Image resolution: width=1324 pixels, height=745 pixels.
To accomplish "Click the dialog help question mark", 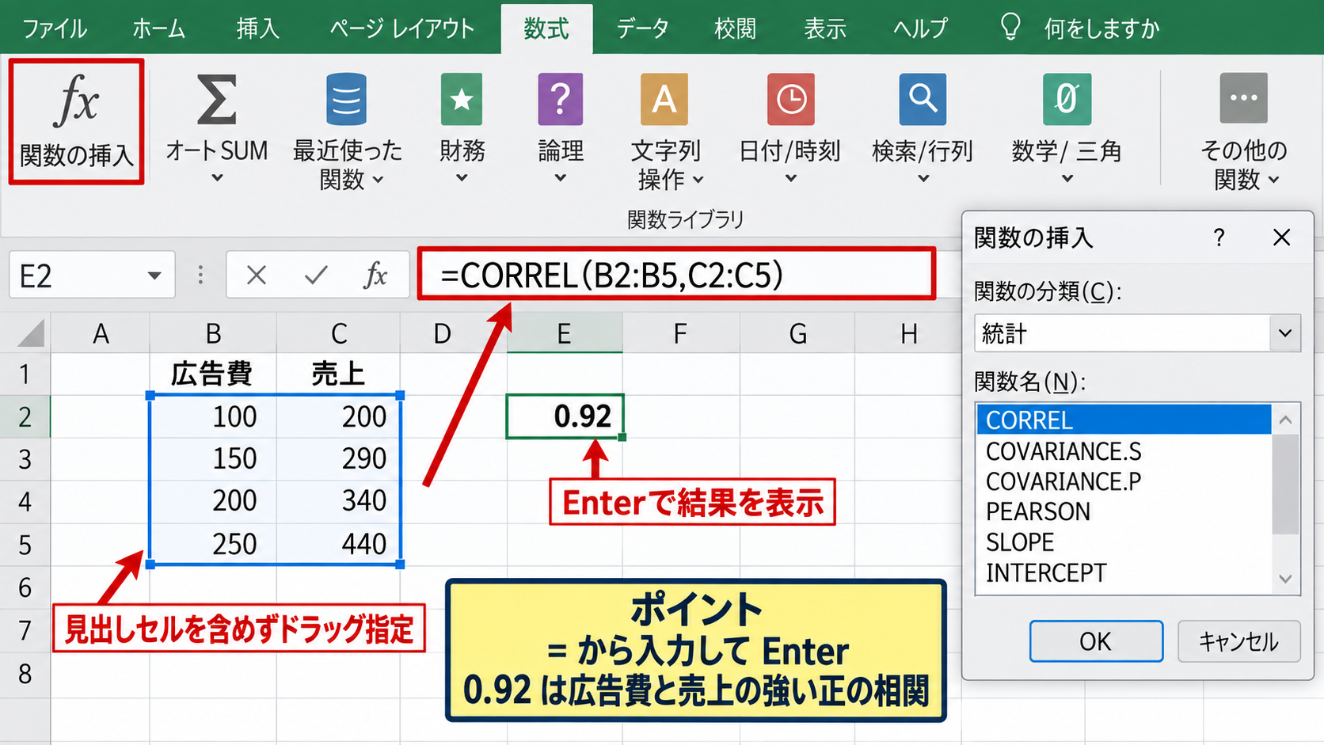I will [1219, 237].
